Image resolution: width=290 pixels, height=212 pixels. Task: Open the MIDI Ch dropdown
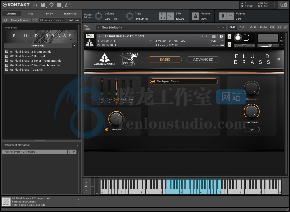151,45
